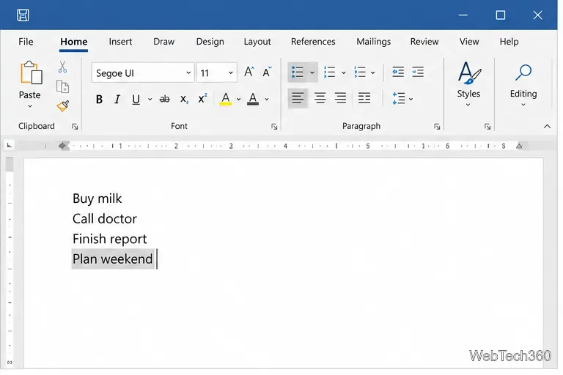
Task: Click the 'Finish report' line
Action: (109, 239)
